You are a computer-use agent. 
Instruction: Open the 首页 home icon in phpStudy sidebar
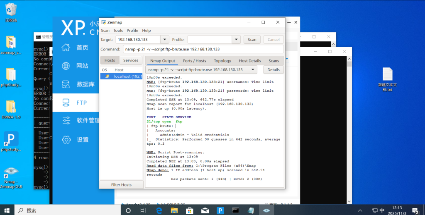click(66, 47)
